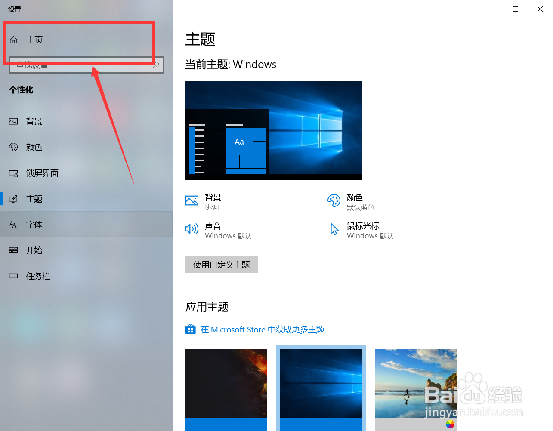Select 主题 in the sidebar
Viewport: 553px width, 431px height.
click(x=34, y=199)
